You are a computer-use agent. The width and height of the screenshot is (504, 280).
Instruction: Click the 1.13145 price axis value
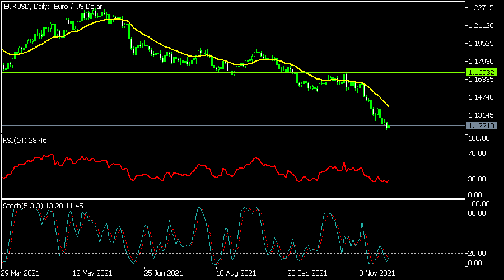pos(481,115)
